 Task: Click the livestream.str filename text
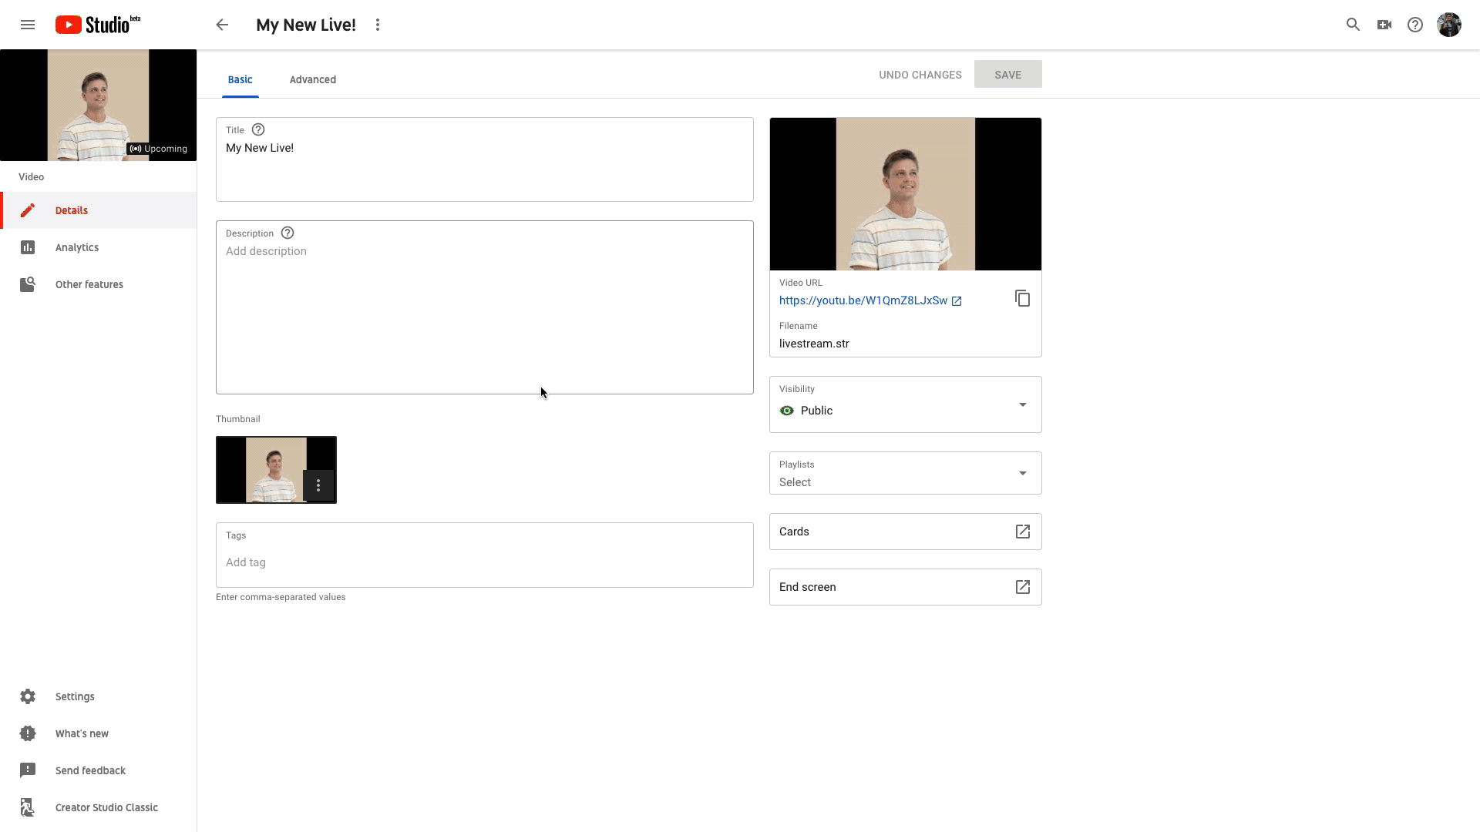click(814, 344)
